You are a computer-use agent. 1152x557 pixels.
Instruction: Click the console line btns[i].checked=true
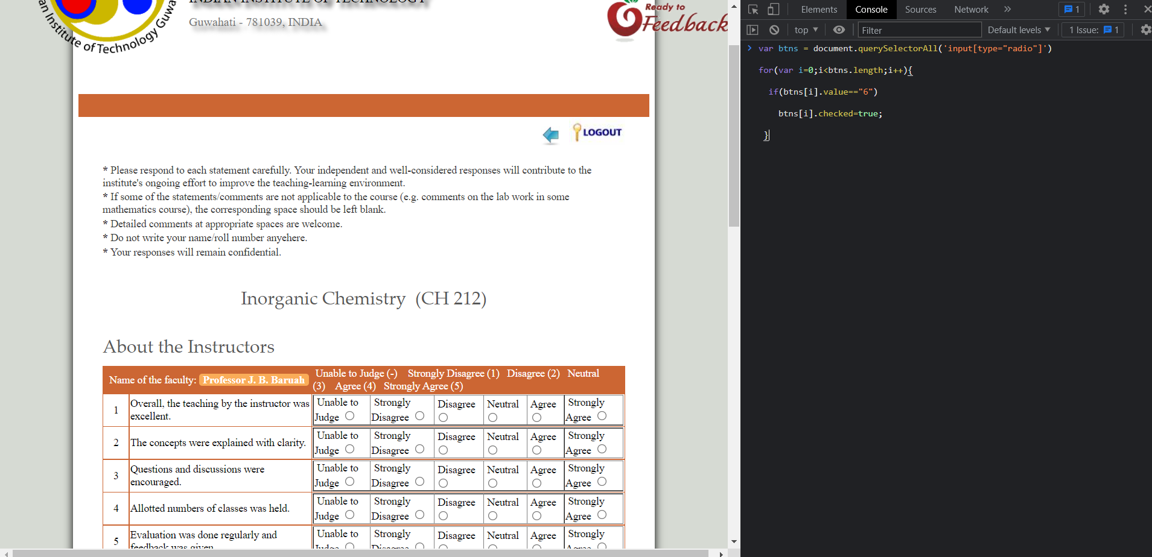[830, 113]
